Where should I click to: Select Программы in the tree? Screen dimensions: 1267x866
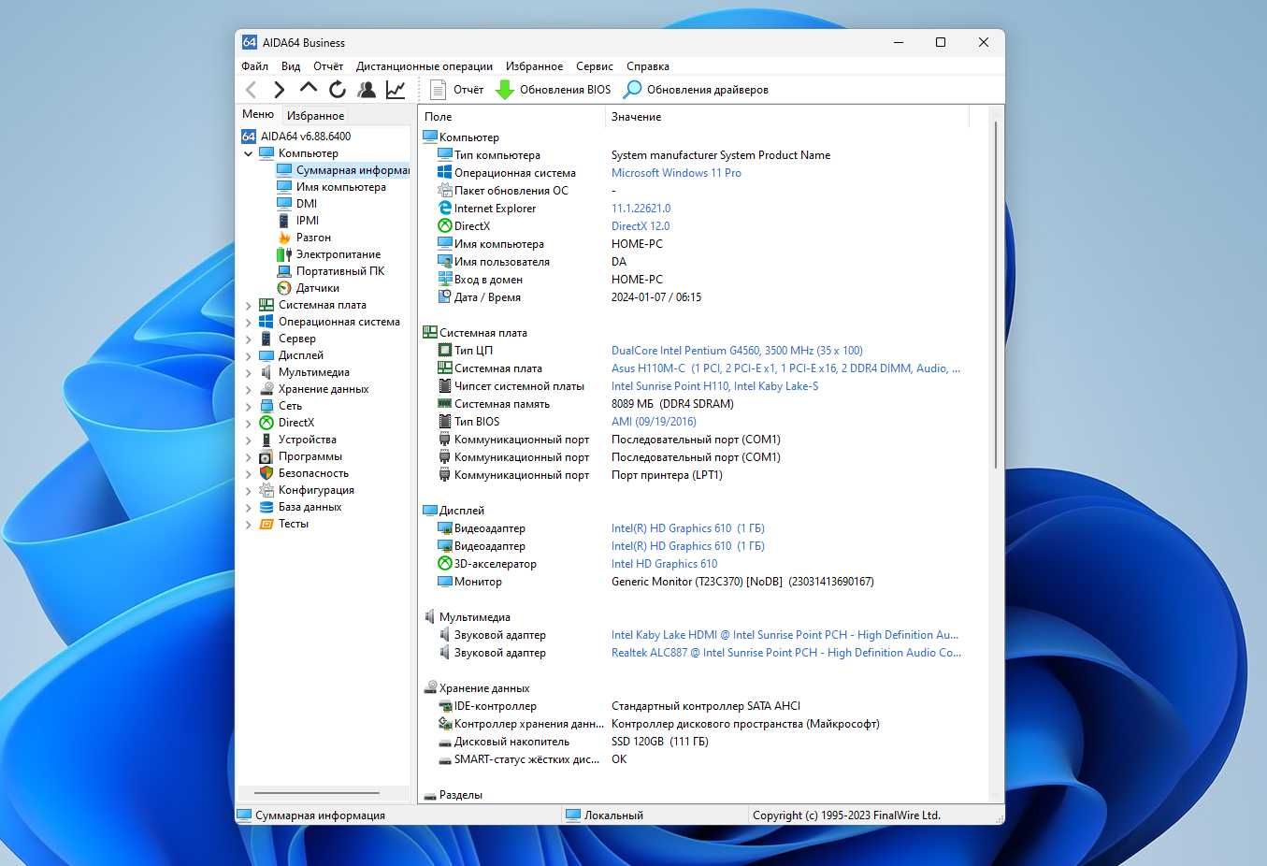(x=300, y=456)
